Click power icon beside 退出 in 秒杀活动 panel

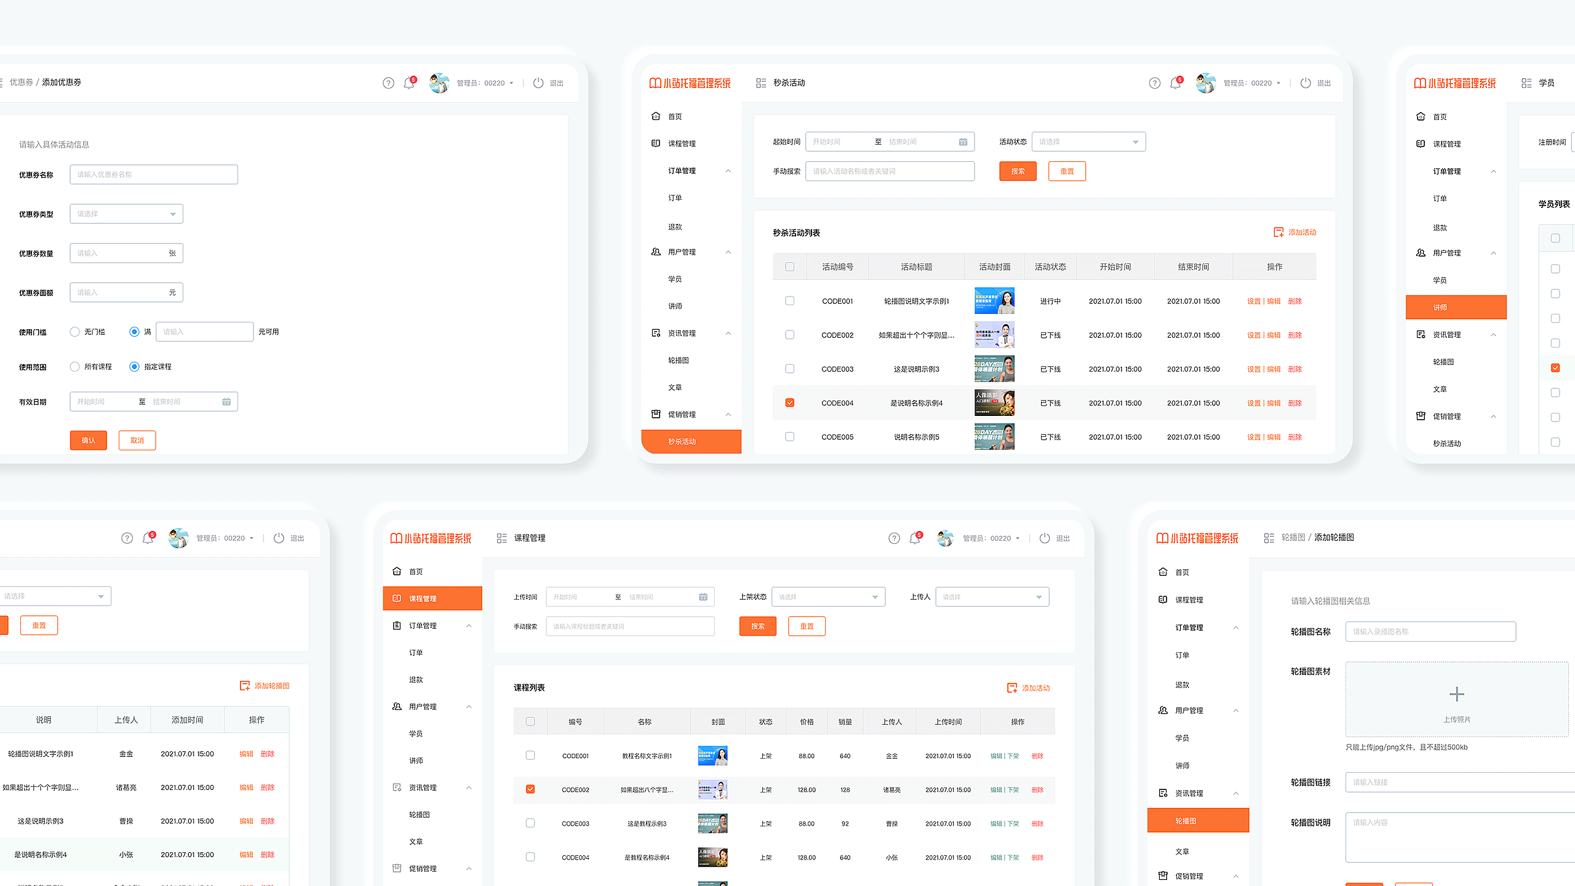pos(1306,83)
